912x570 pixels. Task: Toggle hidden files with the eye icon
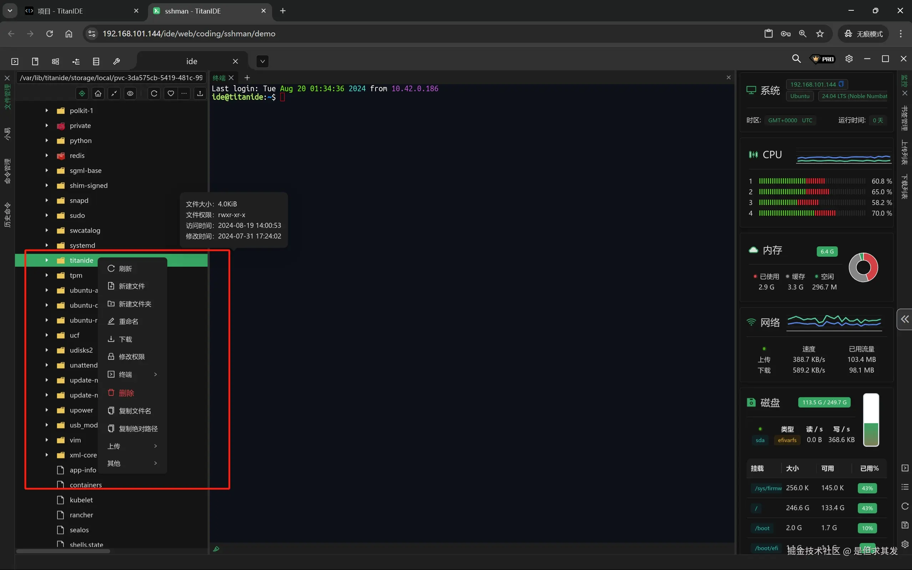pos(130,93)
